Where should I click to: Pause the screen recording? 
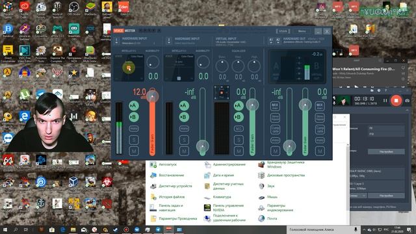pos(385,101)
